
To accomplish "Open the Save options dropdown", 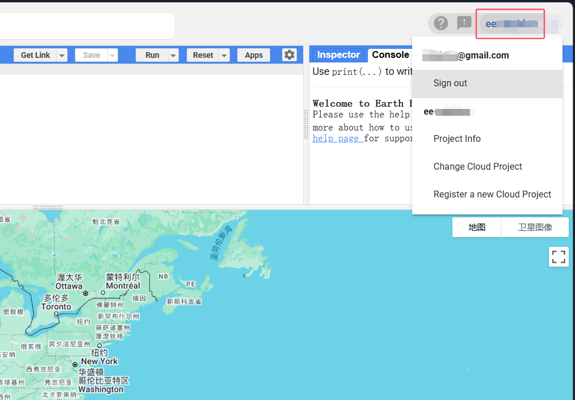I will (111, 54).
